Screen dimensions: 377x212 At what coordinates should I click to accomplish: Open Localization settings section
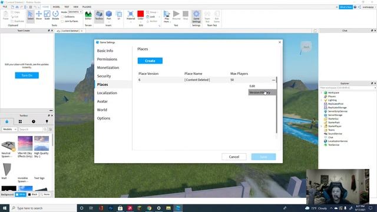[x=107, y=93]
